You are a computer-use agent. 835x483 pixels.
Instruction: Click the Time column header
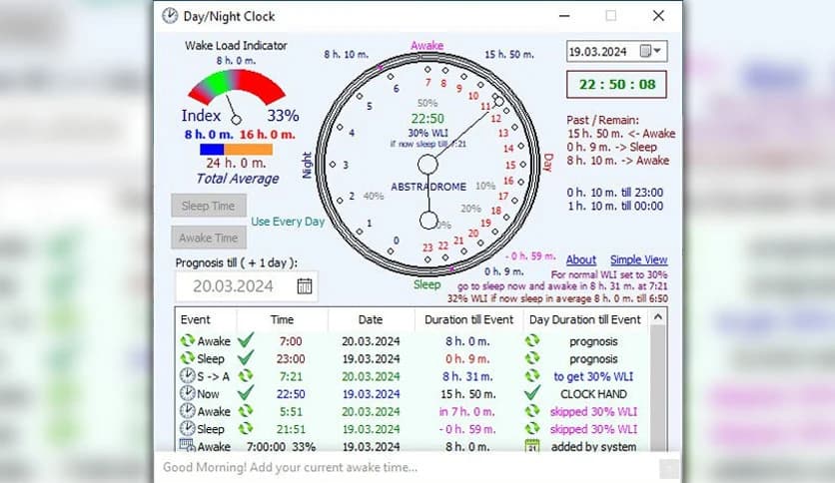[283, 319]
